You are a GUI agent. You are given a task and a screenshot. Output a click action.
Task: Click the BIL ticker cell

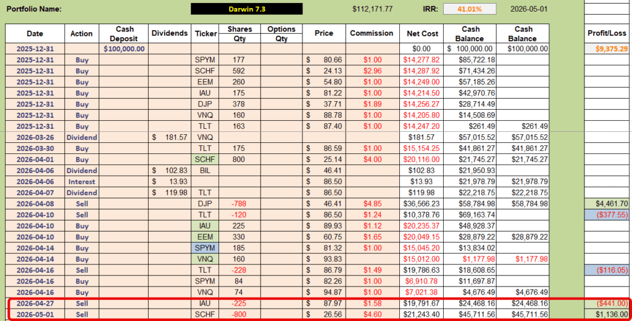205,171
